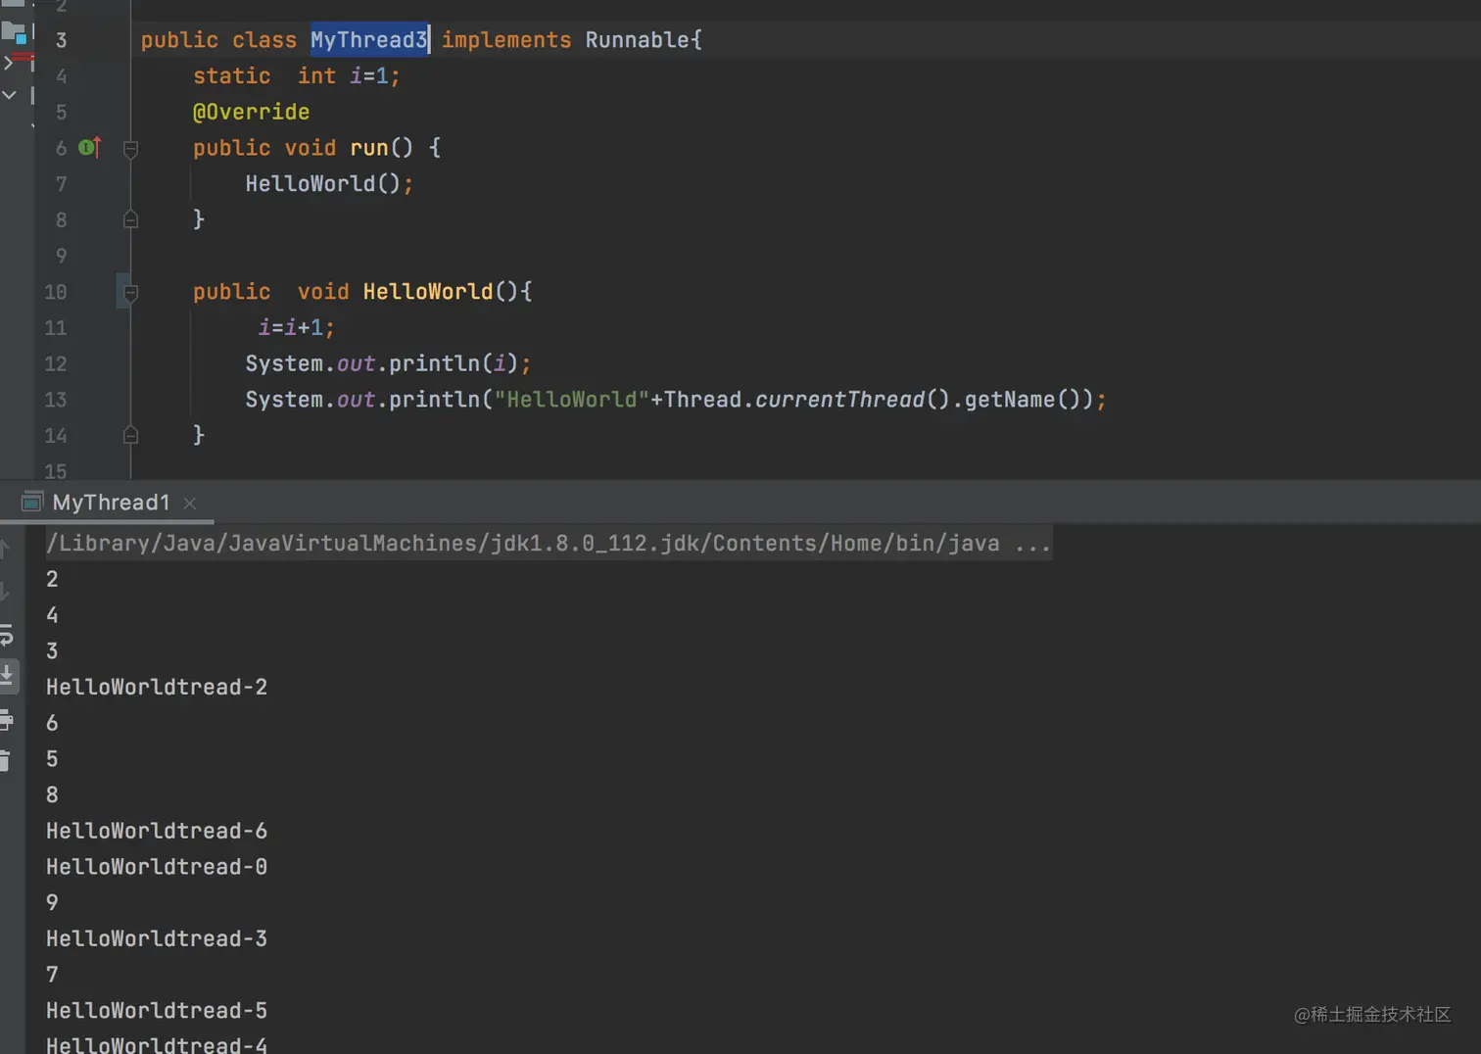Click the "HelloWorld" string literal on line 13
Viewport: 1481px width, 1054px height.
tap(572, 400)
